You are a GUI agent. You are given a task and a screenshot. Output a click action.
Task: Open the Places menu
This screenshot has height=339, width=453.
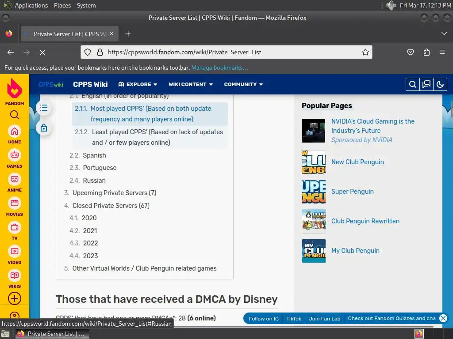click(x=62, y=5)
